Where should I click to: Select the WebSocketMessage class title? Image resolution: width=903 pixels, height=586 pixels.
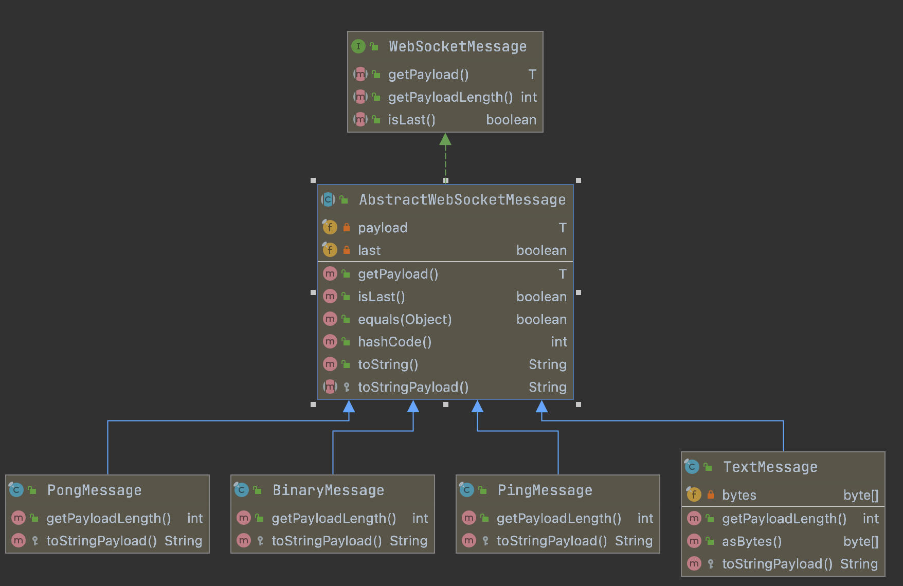(x=458, y=46)
